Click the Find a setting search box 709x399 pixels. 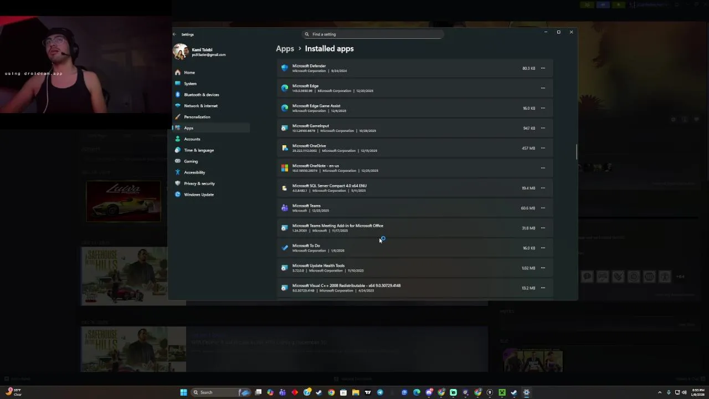tap(372, 34)
